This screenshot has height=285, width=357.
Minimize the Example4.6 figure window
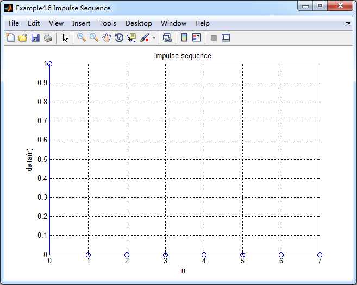pyautogui.click(x=305, y=6)
